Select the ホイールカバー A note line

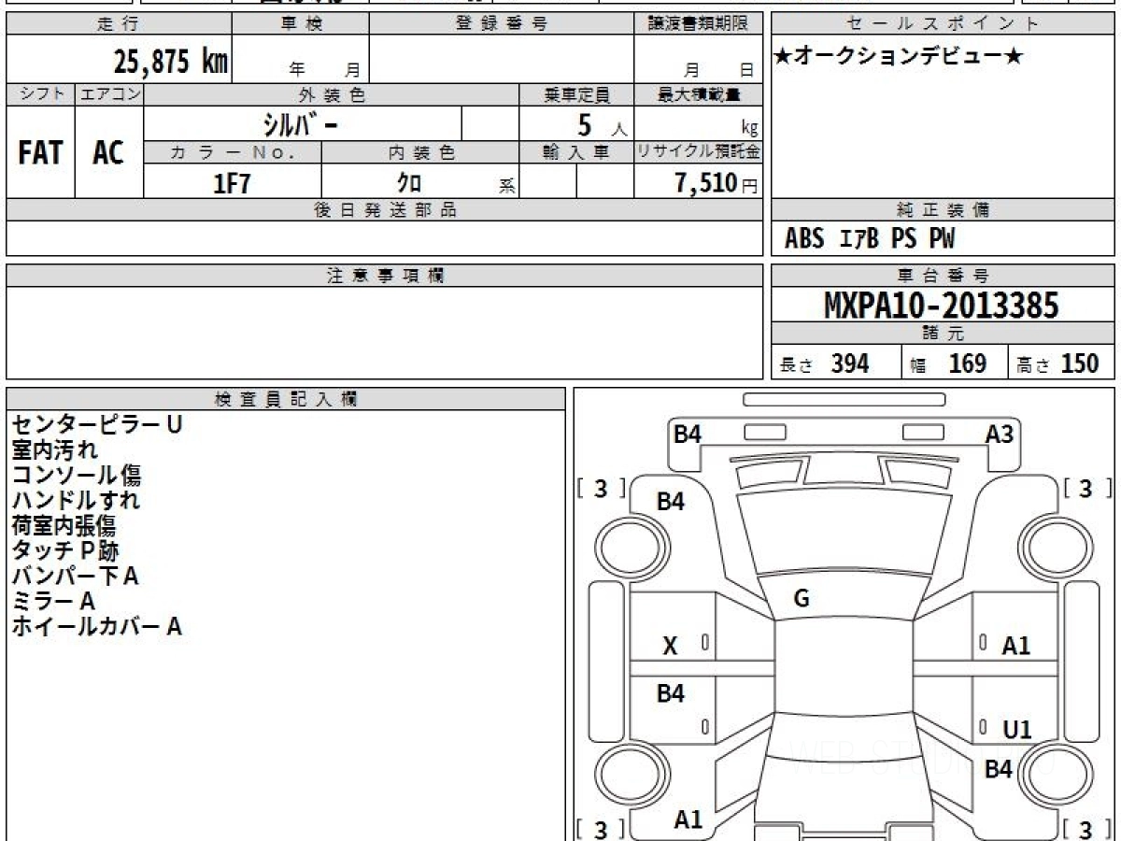pyautogui.click(x=96, y=627)
